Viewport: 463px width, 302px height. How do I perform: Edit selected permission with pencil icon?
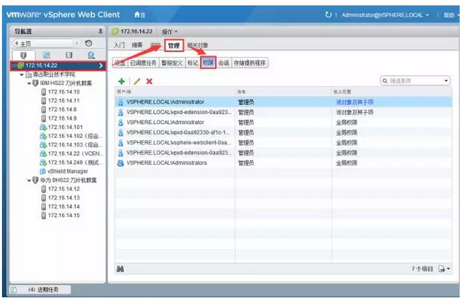click(x=136, y=81)
